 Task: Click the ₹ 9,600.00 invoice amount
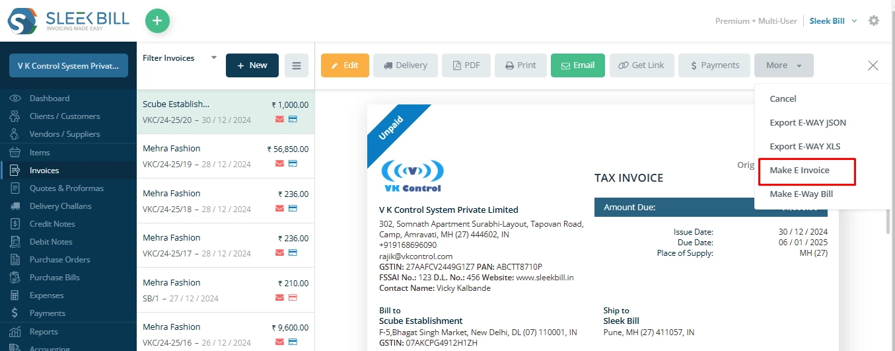coord(290,327)
